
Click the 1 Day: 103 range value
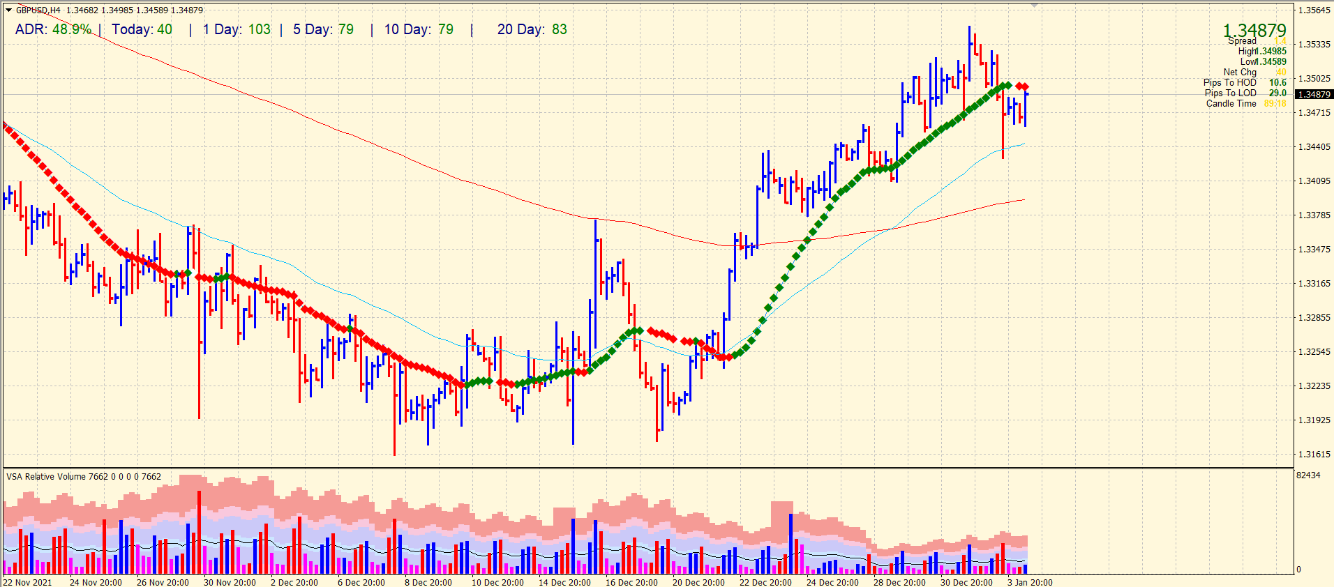pos(237,29)
